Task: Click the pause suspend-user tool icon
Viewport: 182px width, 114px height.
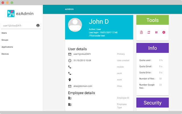Action: (x=156, y=32)
